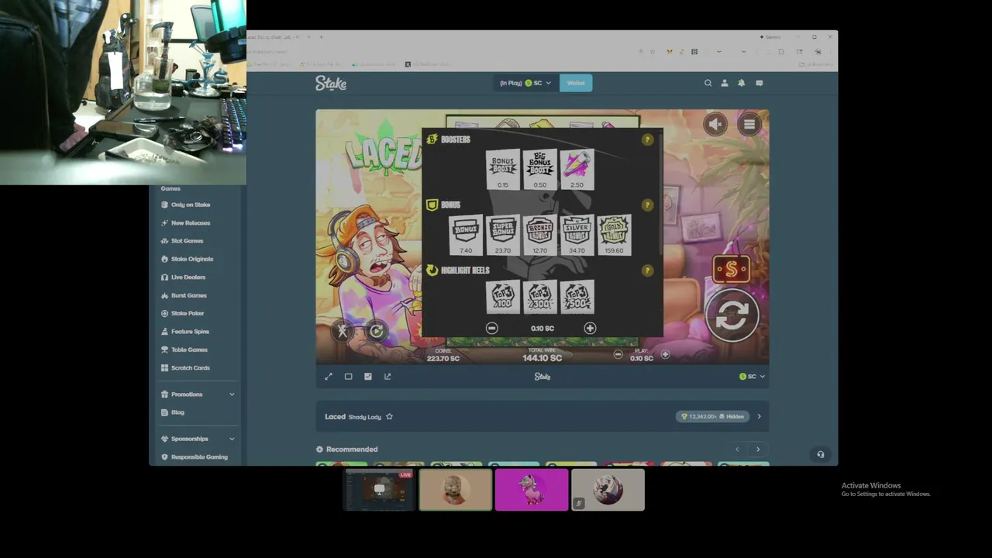
Task: Expand the Laced game info chevron
Action: tap(759, 417)
